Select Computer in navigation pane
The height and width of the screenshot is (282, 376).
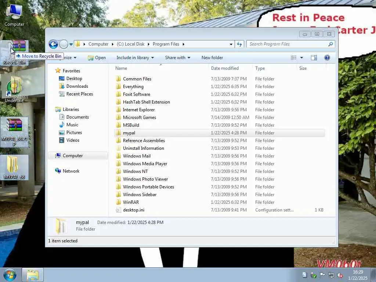coord(73,156)
